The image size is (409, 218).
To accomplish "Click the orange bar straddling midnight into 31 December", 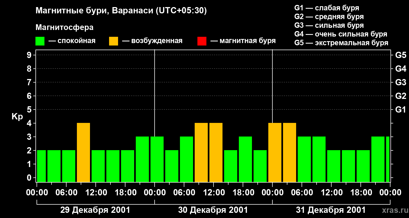I will 275,153.
